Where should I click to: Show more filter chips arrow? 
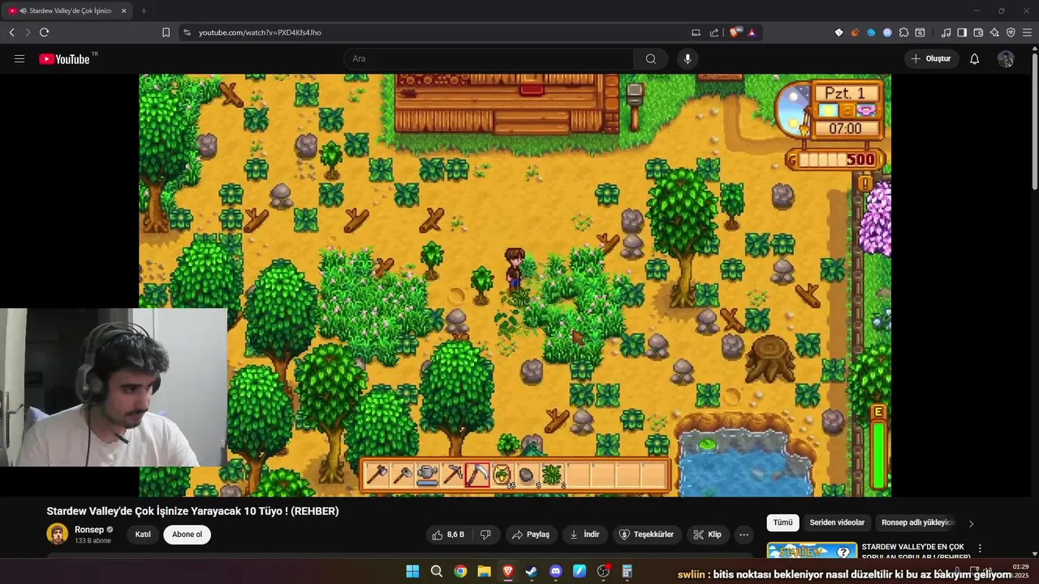coord(971,523)
